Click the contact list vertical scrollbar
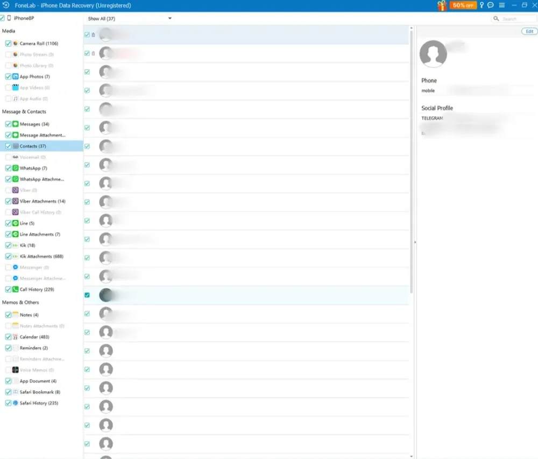Viewport: 538px width, 459px height. [x=412, y=161]
